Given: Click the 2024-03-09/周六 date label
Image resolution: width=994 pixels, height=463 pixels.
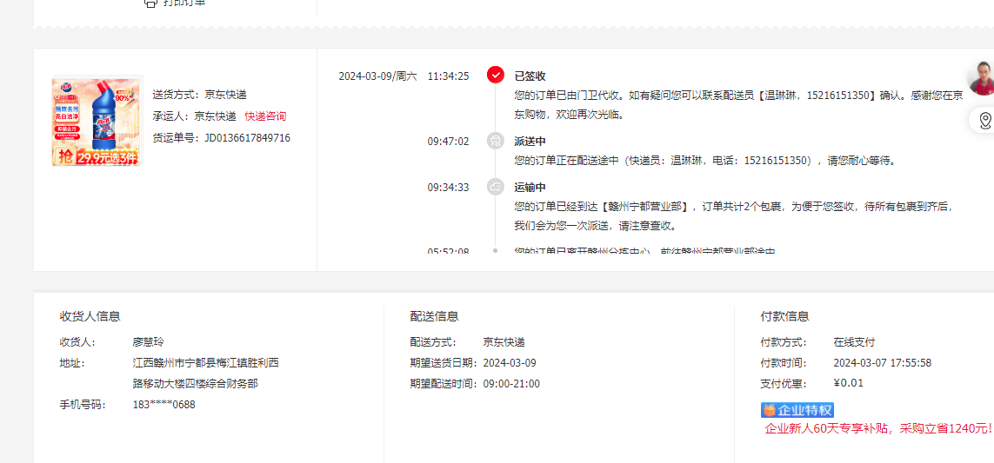Looking at the screenshot, I should click(x=377, y=76).
